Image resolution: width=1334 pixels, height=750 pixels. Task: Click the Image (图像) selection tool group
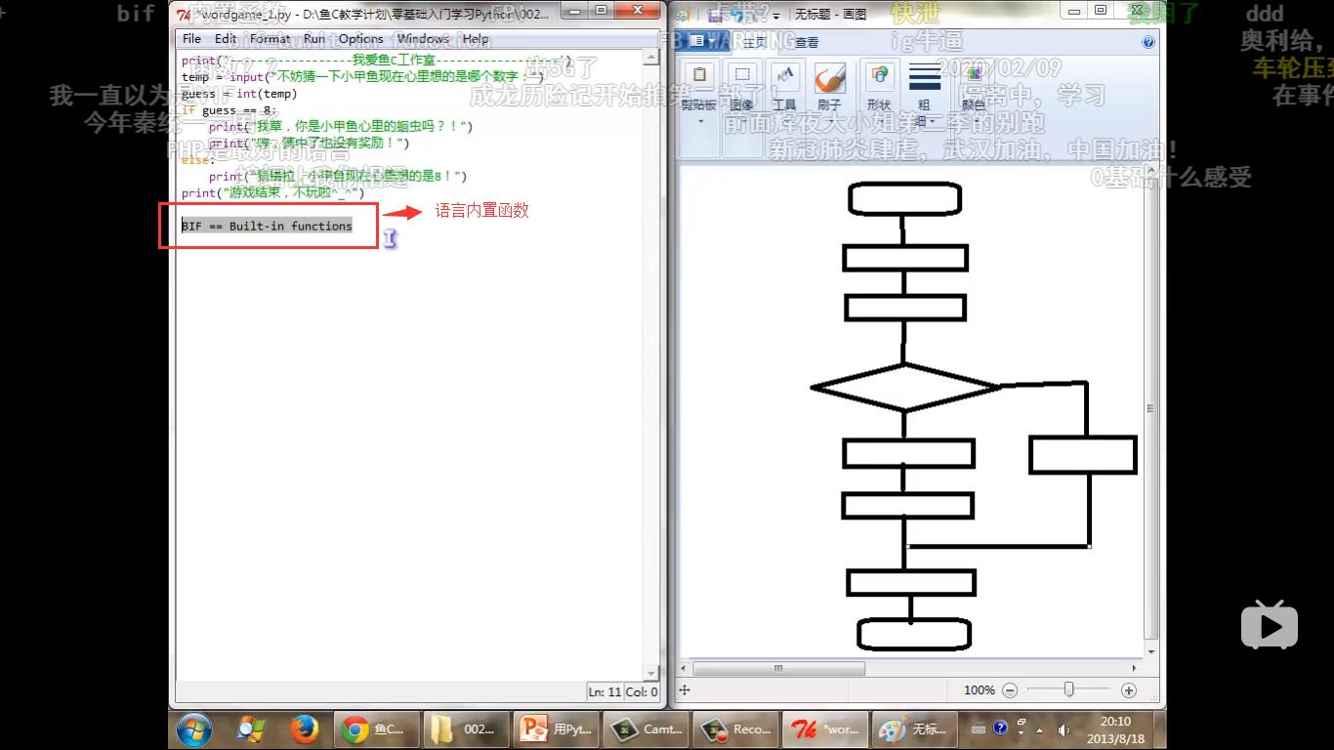(742, 88)
